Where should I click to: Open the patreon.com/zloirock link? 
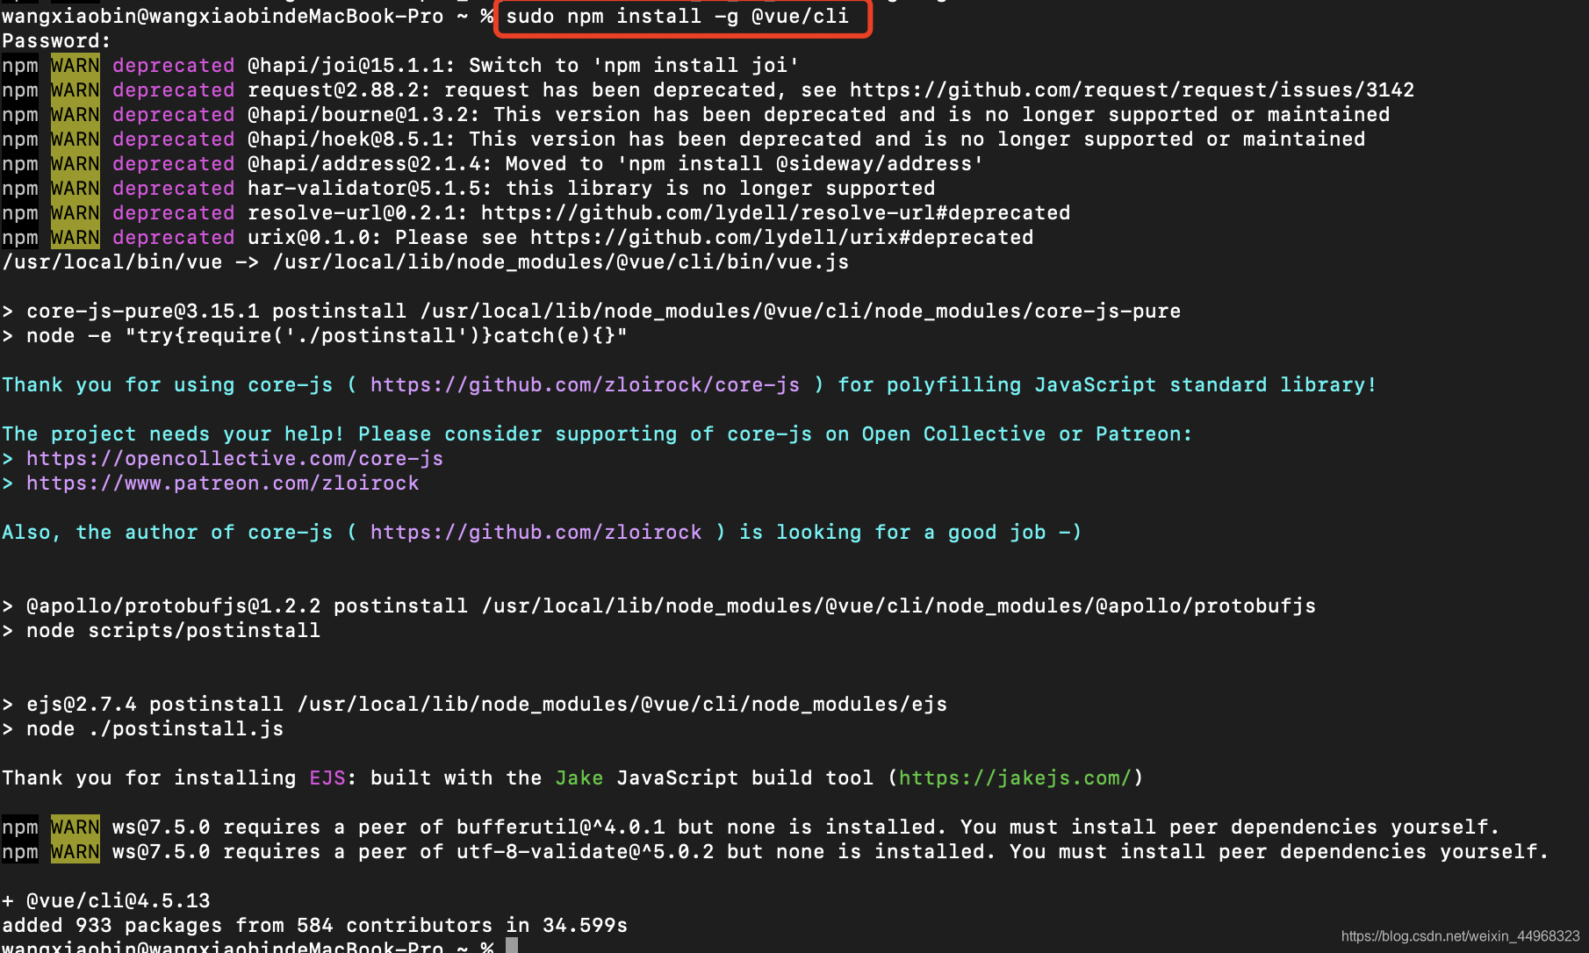tap(222, 484)
